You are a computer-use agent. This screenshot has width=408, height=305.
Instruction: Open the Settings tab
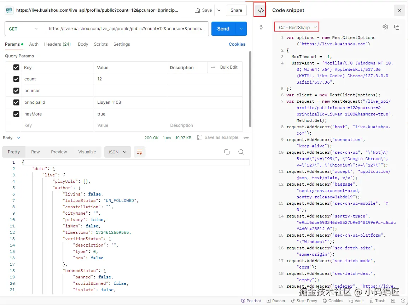122,44
